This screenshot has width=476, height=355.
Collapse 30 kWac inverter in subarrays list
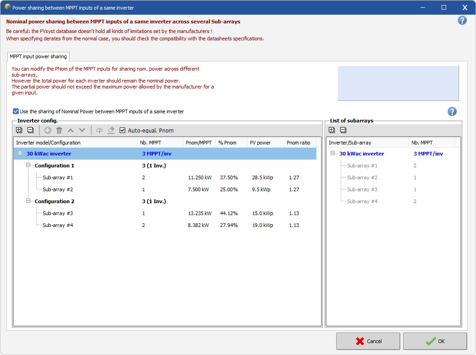click(333, 153)
